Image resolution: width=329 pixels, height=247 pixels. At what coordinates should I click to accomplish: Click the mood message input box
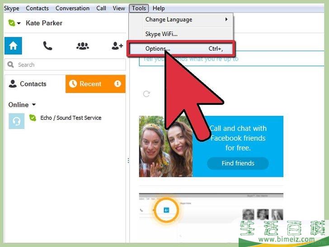231,59
